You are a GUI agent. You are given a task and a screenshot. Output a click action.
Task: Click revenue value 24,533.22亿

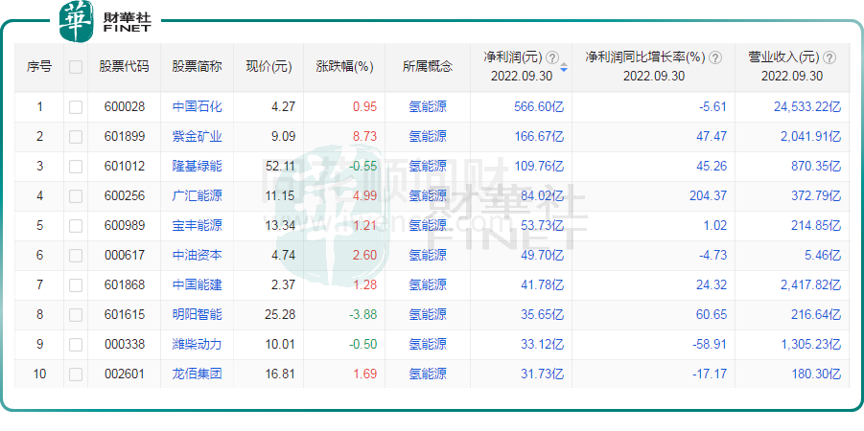pos(807,106)
